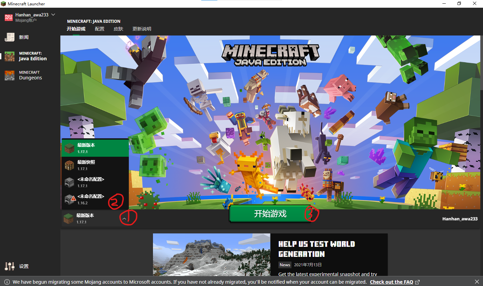The height and width of the screenshot is (286, 483).
Task: Click the grass block icon of selected version
Action: point(68,219)
